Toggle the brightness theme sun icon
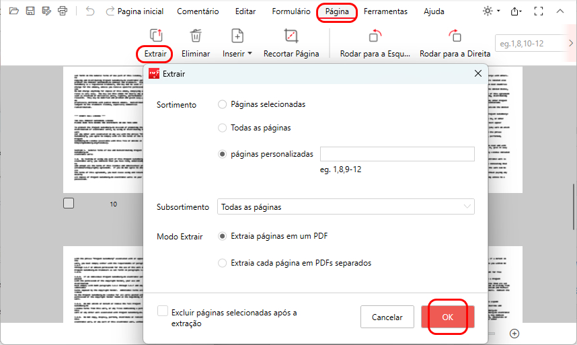This screenshot has width=577, height=345. pos(488,11)
